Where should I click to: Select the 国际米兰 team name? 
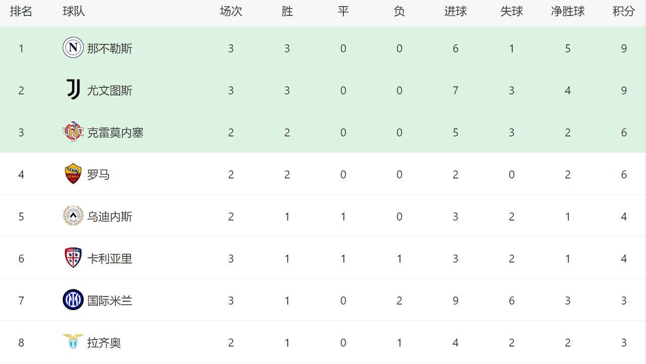[x=110, y=300]
